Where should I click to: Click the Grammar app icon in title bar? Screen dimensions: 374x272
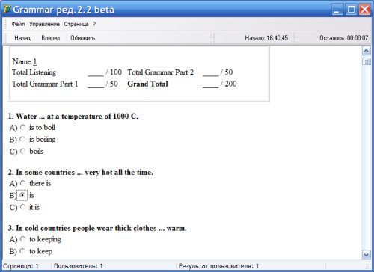tap(7, 9)
